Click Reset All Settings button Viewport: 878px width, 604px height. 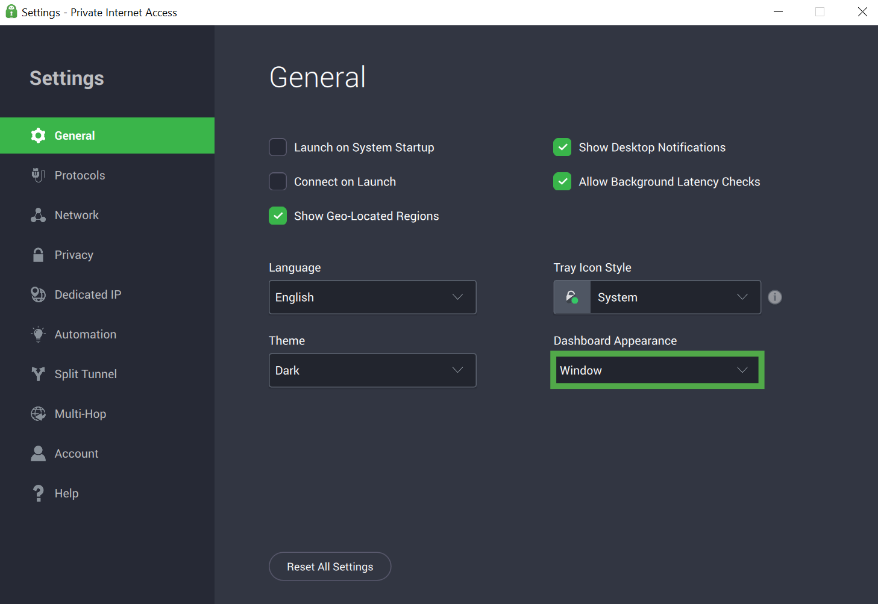point(330,567)
